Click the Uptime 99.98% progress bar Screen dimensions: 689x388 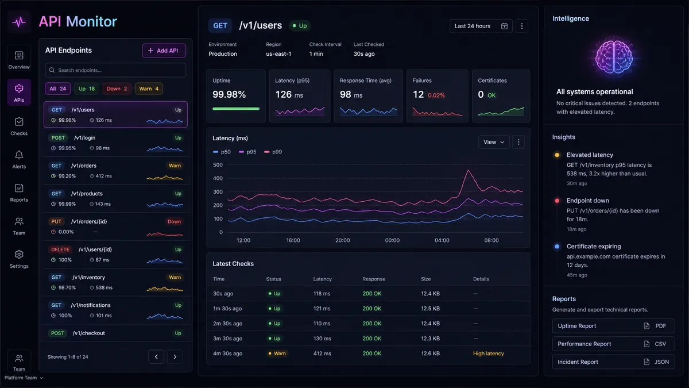(x=236, y=108)
